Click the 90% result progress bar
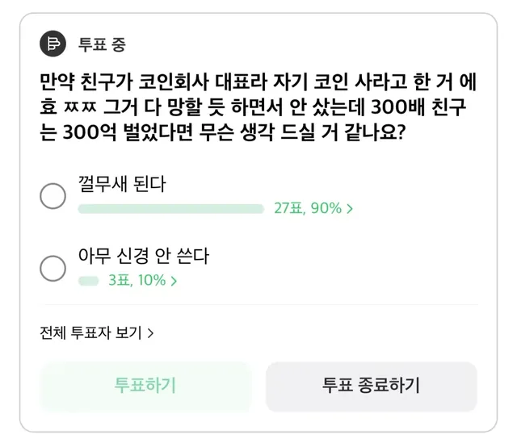 (171, 209)
